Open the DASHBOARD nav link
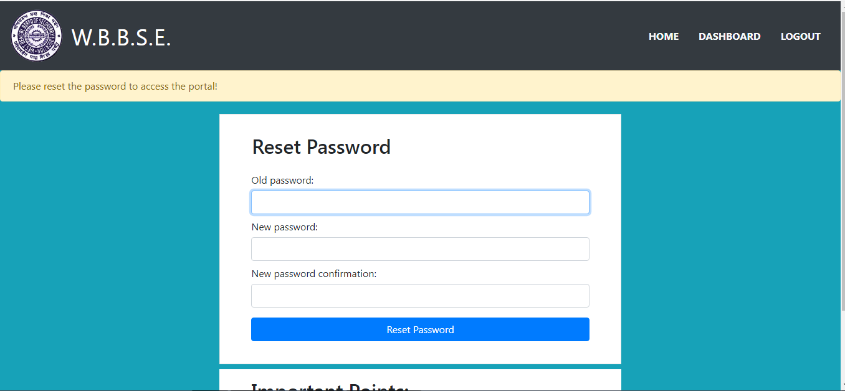Screen dimensions: 845x391 tap(729, 37)
